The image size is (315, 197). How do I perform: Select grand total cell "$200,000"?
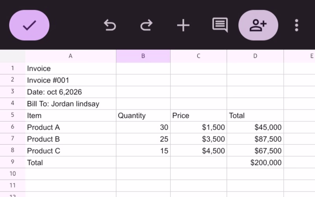point(255,162)
